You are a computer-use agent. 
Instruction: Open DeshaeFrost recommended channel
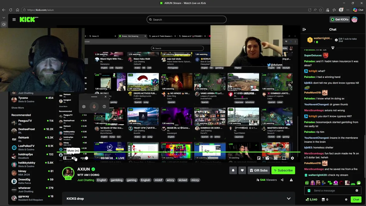click(x=32, y=131)
